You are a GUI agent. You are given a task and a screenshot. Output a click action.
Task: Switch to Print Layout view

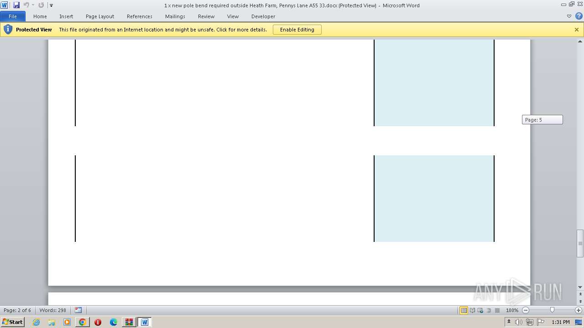pos(464,310)
